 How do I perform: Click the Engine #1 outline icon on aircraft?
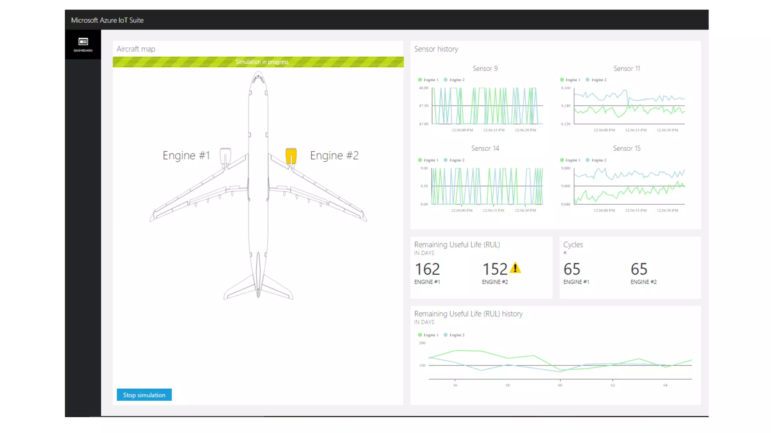[x=225, y=156]
